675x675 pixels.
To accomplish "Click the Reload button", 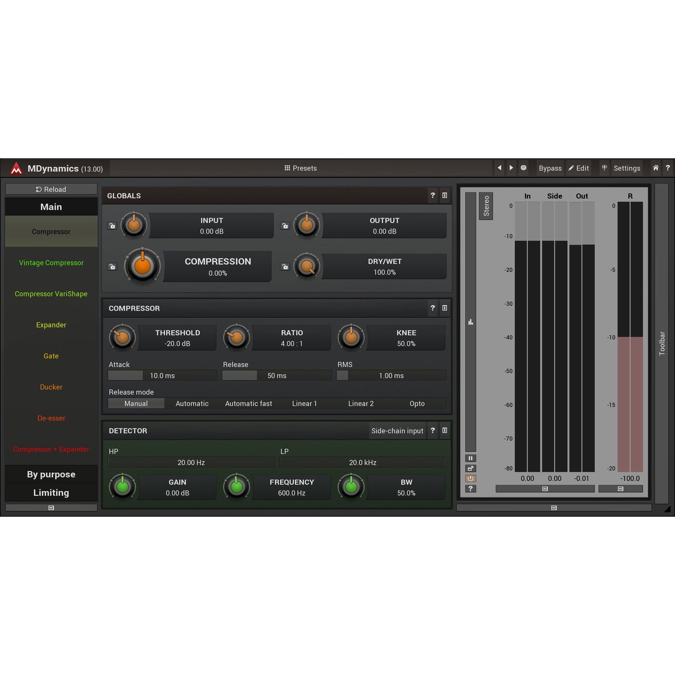I will click(x=51, y=189).
